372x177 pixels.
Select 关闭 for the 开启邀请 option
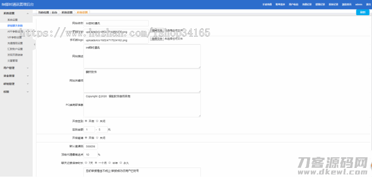tap(98, 137)
